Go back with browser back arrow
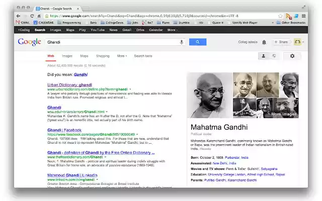 [18, 16]
